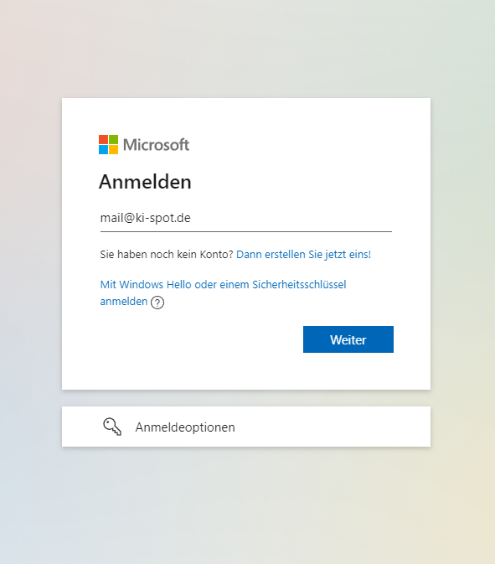
Task: Click the gradient background above the sign-in card
Action: click(x=246, y=49)
